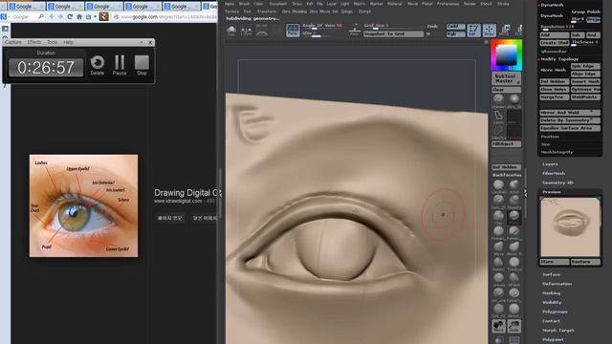Expand the Deformation subpalette
The image size is (612, 344).
point(557,284)
